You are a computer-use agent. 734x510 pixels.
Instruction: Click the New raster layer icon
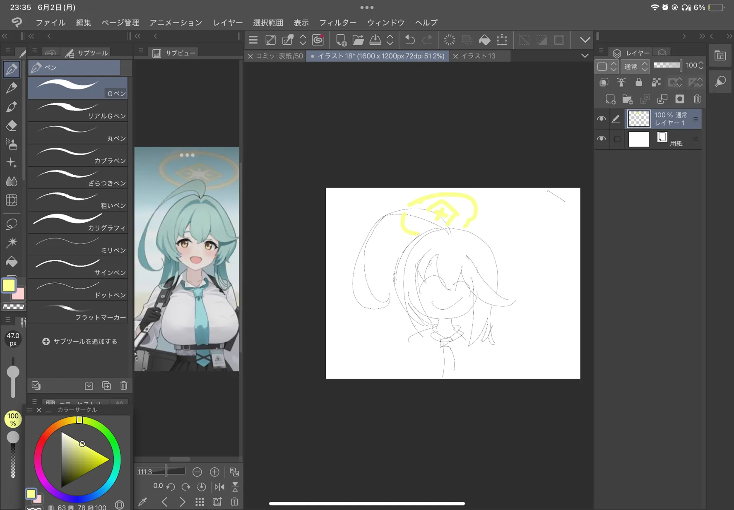610,99
